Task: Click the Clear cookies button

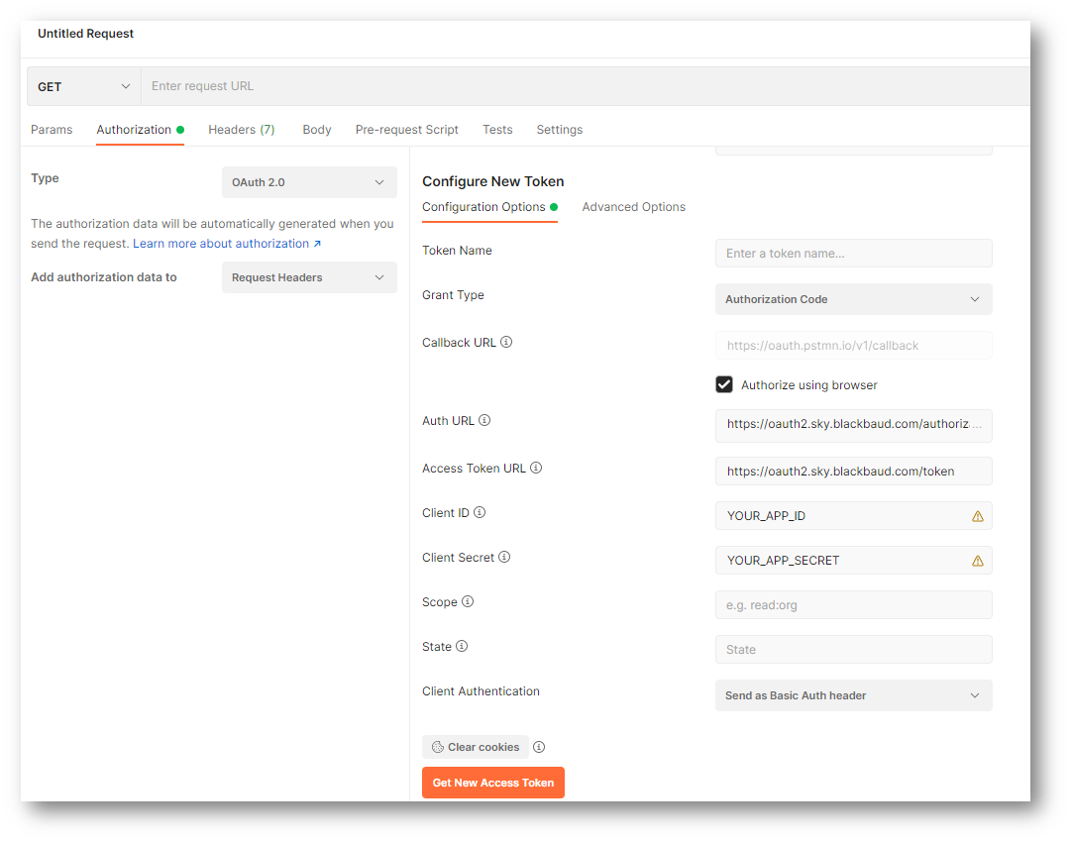Action: pyautogui.click(x=476, y=747)
